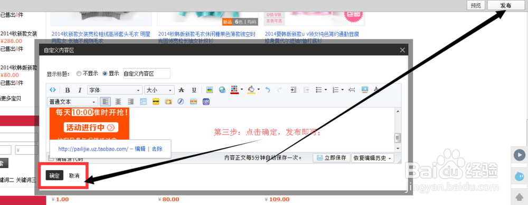This screenshot has width=528, height=205.
Task: Click the 确定 confirm button
Action: point(54,175)
